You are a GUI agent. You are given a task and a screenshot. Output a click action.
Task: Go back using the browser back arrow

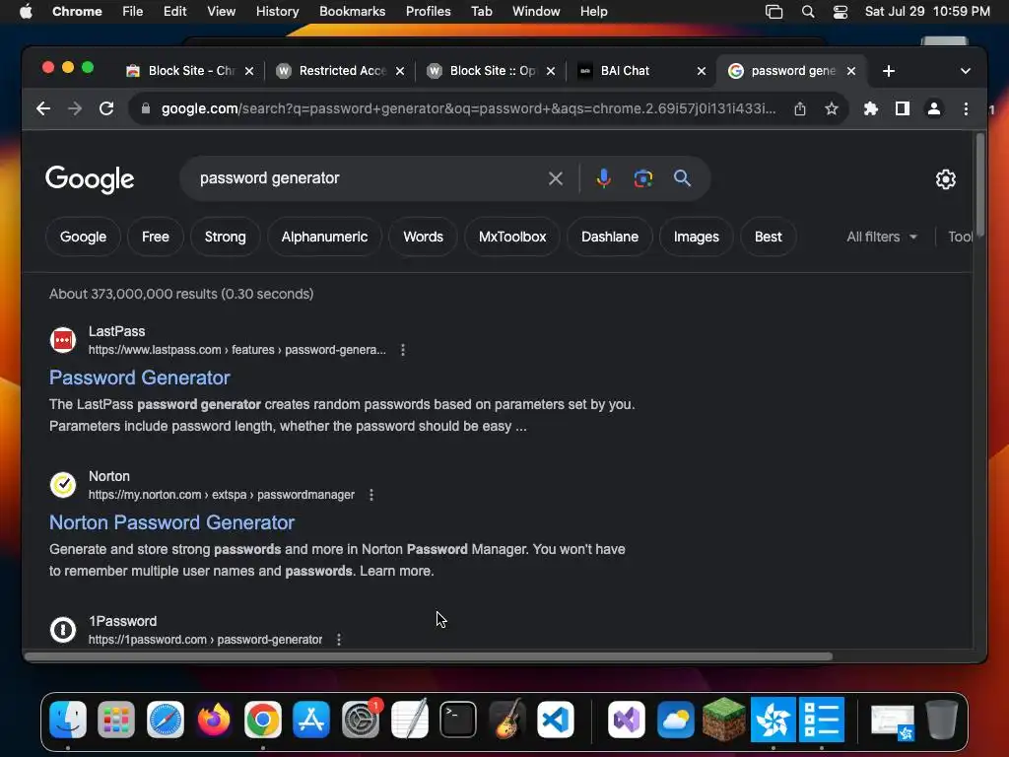[x=43, y=108]
